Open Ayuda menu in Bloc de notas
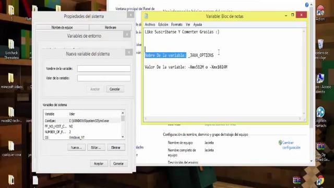Screen dimensions: 334x188 point(197,25)
